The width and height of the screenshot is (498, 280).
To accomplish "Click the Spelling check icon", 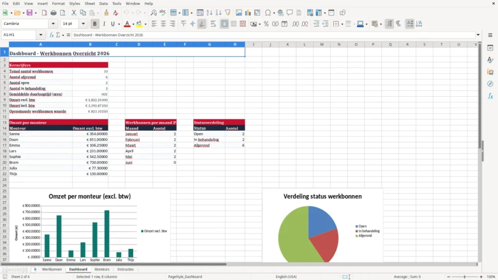I will point(162,13).
